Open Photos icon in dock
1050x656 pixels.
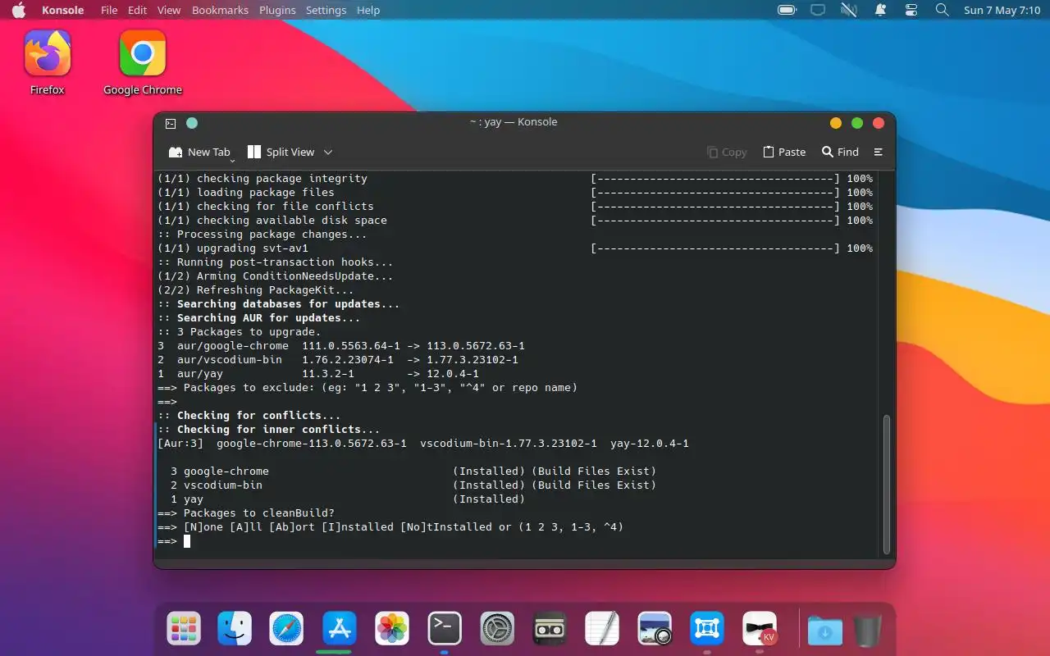pyautogui.click(x=392, y=629)
